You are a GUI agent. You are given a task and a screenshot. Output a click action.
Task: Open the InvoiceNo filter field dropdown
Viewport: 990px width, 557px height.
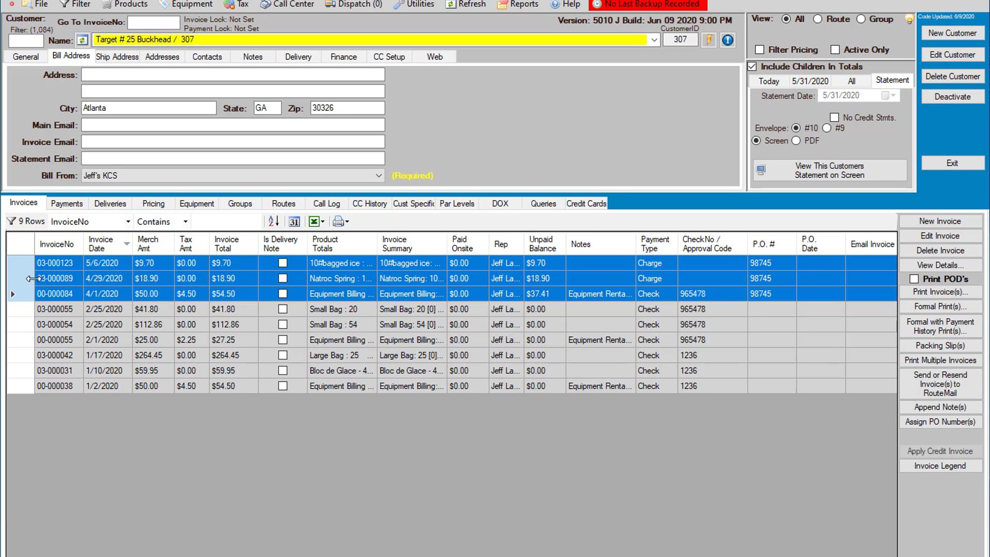128,222
